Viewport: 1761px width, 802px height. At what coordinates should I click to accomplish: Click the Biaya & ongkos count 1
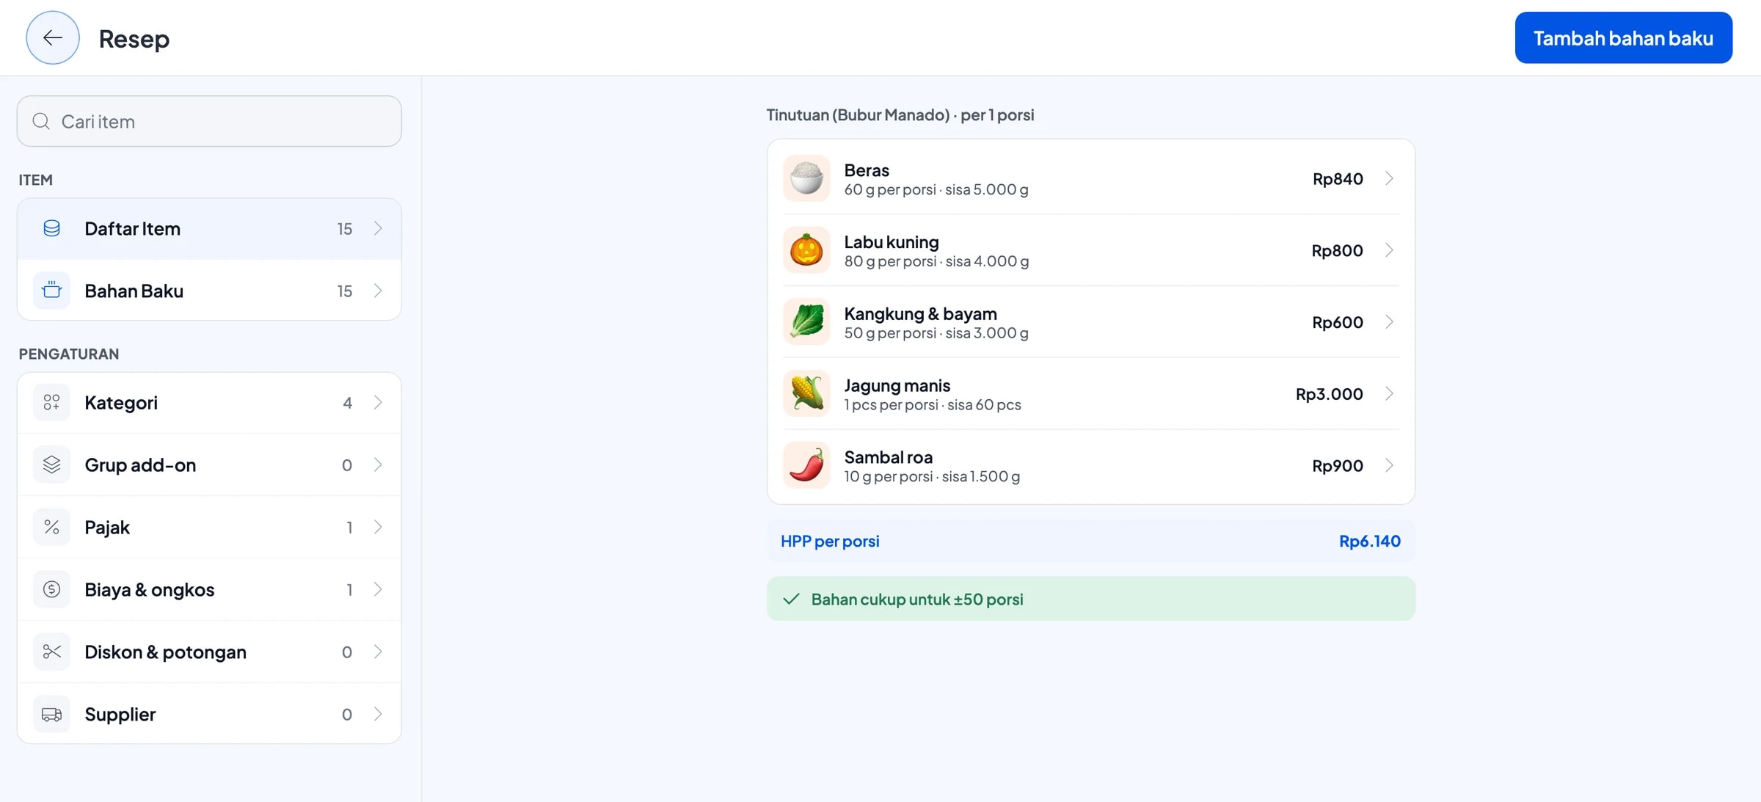tap(349, 589)
